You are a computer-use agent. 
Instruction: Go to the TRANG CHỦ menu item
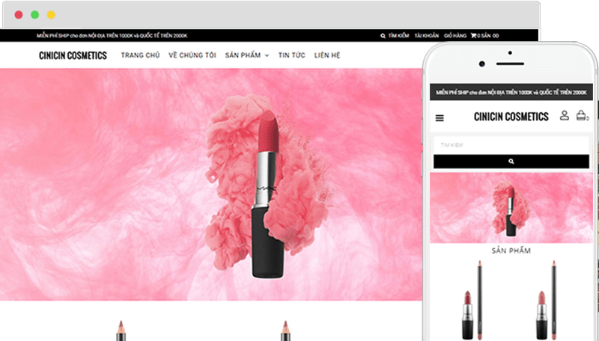[140, 55]
